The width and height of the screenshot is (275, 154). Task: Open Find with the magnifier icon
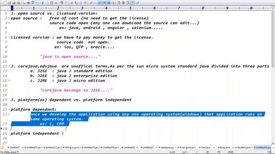(x=72, y=3)
